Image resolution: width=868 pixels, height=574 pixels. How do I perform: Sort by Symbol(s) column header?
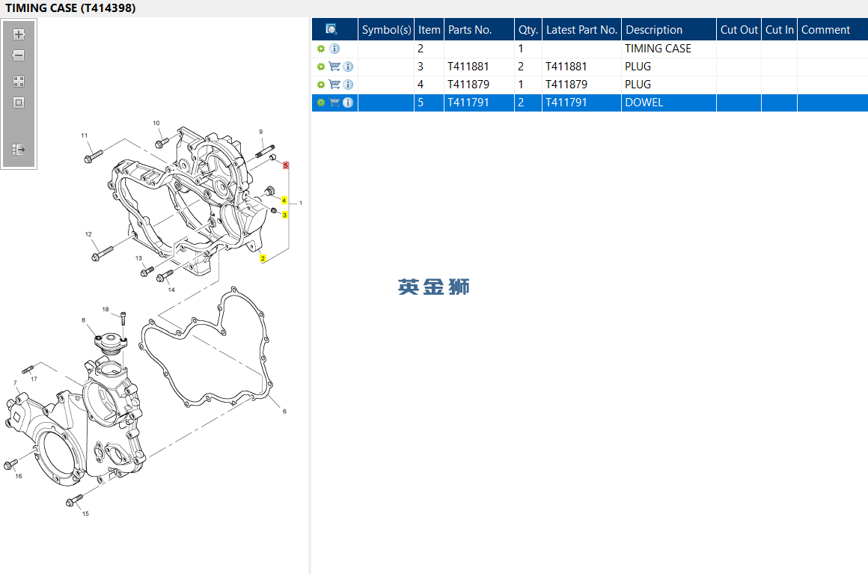(386, 29)
